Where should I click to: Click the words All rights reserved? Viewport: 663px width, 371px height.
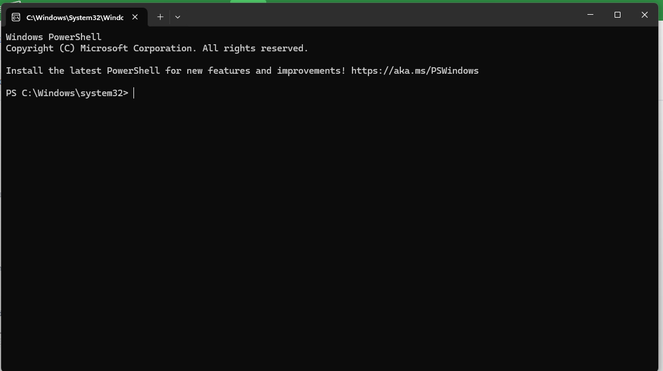click(255, 48)
